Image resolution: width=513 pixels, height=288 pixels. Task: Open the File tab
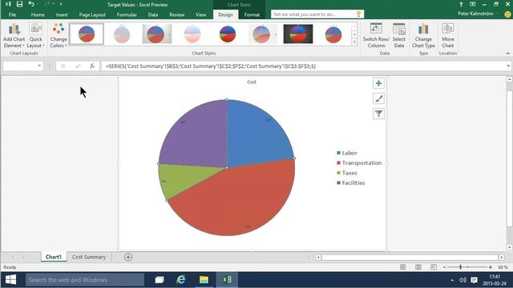[x=13, y=14]
